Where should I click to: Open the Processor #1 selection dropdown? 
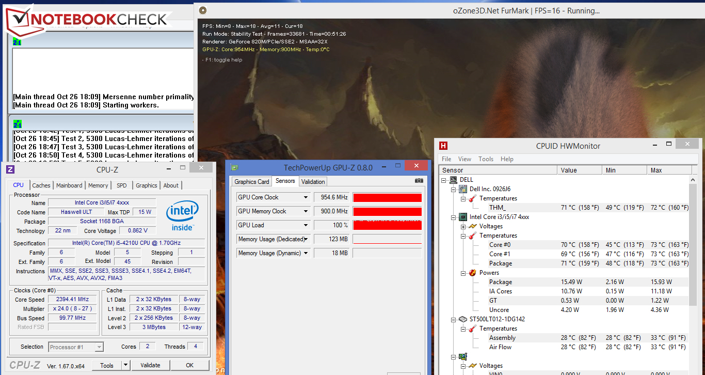99,347
